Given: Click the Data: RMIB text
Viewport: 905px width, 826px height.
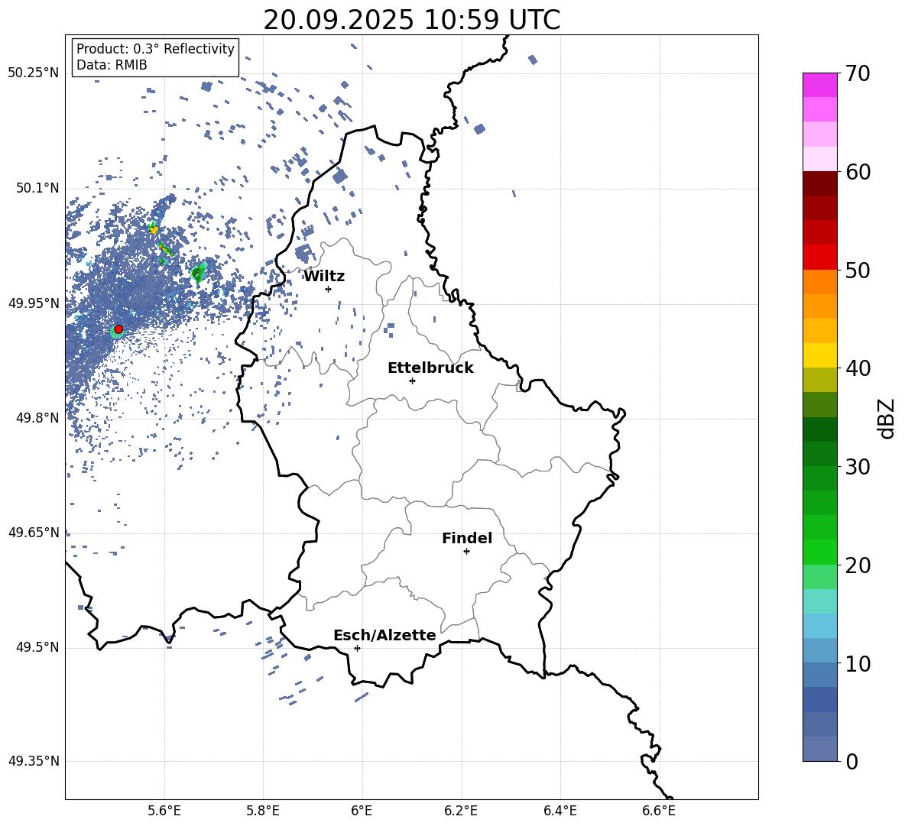Looking at the screenshot, I should (112, 65).
